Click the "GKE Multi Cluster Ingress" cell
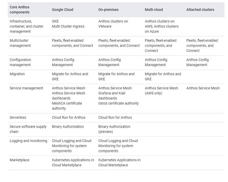Image resolution: width=228 pixels, height=182 pixels. click(68, 24)
